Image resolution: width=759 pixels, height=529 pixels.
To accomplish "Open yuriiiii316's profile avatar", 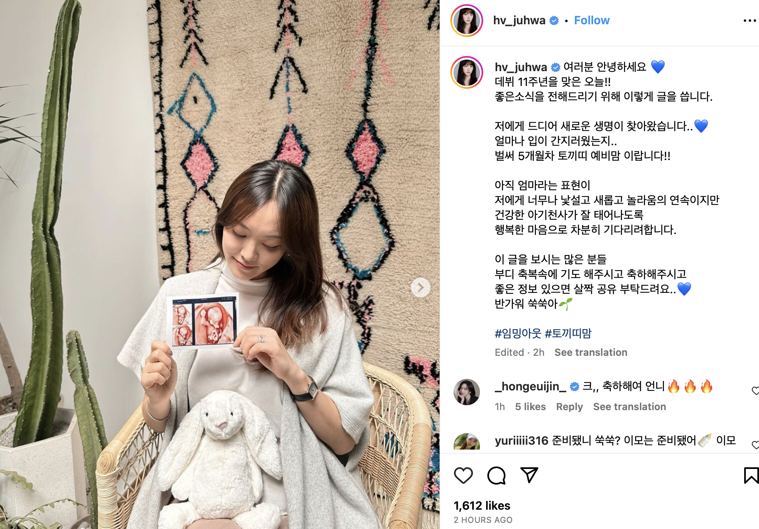I will tap(467, 442).
